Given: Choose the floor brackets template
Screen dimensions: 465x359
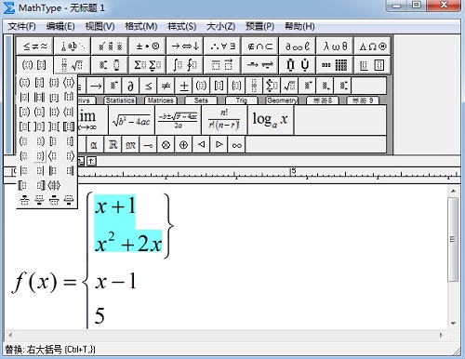Looking at the screenshot, I should pos(54,98).
